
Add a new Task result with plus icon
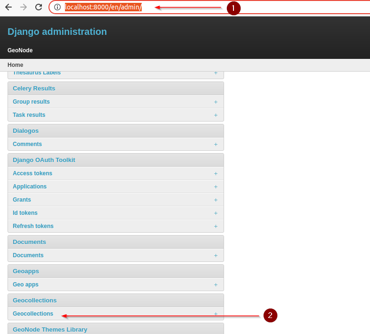click(216, 115)
